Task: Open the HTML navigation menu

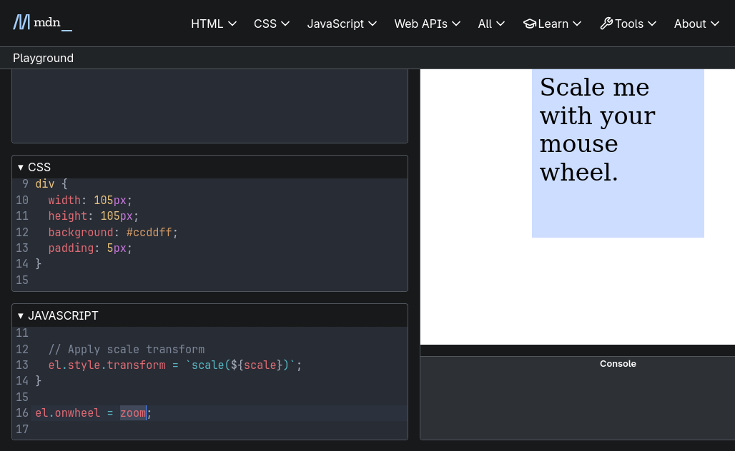Action: click(213, 24)
